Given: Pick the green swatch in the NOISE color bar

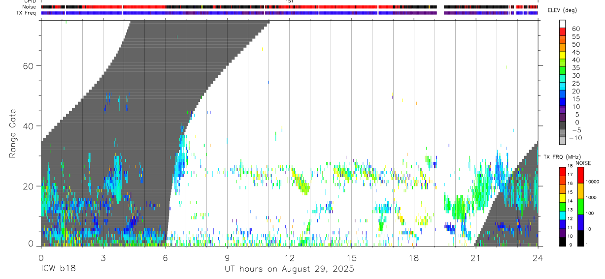Looking at the screenshot, I should coord(580,207).
